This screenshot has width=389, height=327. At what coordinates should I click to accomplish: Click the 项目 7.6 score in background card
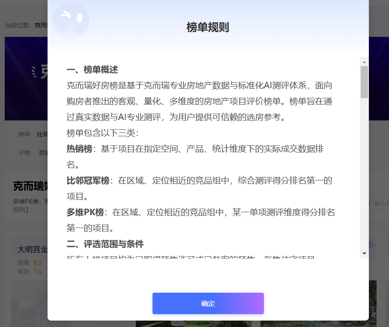[30, 272]
